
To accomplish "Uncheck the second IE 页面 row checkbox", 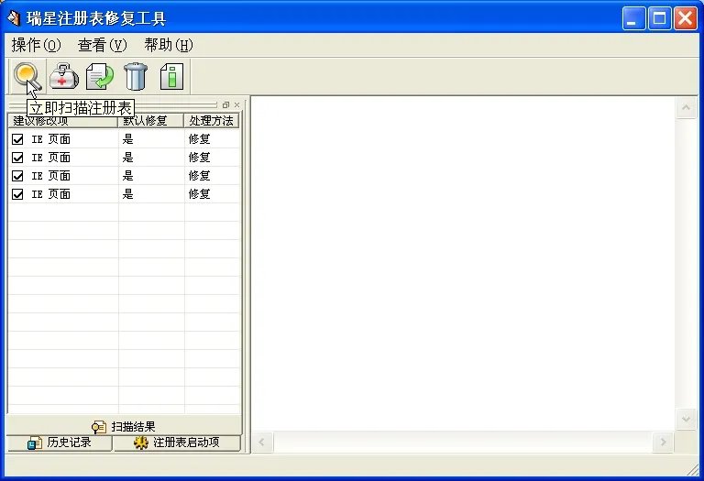I will tap(17, 158).
